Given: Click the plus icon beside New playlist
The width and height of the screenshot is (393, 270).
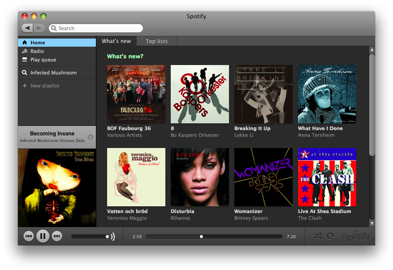Looking at the screenshot, I should [25, 86].
